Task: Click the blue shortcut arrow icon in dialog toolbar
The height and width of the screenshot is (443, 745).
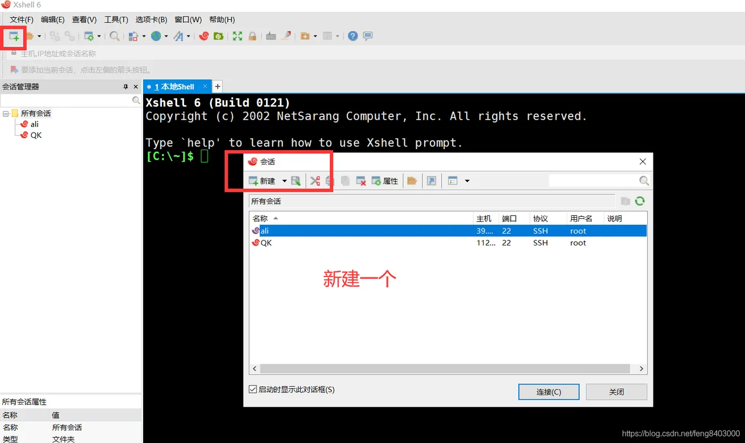Action: click(432, 181)
